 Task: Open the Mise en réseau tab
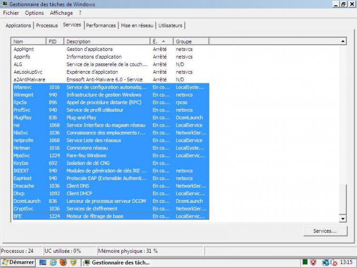pyautogui.click(x=137, y=26)
